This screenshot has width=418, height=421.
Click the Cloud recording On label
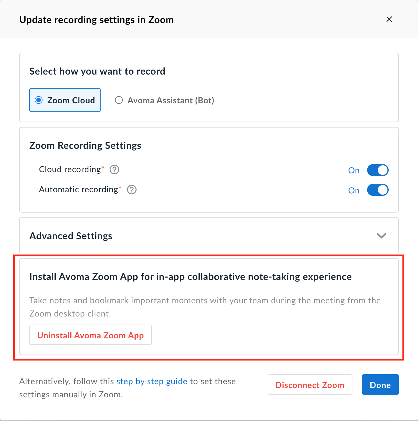(354, 170)
